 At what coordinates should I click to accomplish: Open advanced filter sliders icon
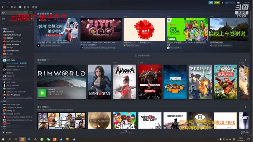pyautogui.click(x=31, y=24)
